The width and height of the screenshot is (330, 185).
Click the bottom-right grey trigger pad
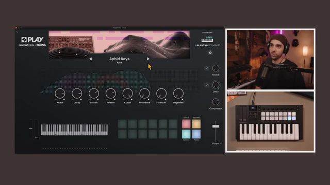point(173,134)
